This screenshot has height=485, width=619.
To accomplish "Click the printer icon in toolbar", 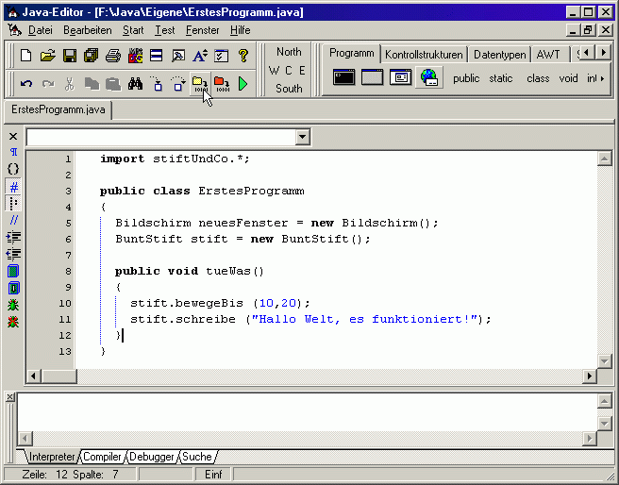I will click(x=113, y=56).
